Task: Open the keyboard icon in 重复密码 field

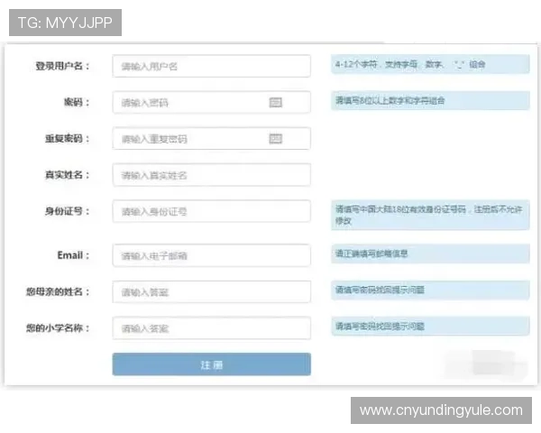Action: coord(275,139)
